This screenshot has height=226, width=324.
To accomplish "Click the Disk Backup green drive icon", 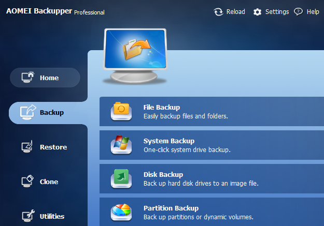I will (121, 178).
